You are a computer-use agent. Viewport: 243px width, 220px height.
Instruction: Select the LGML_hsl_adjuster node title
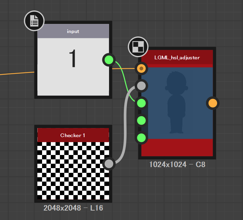(177, 58)
